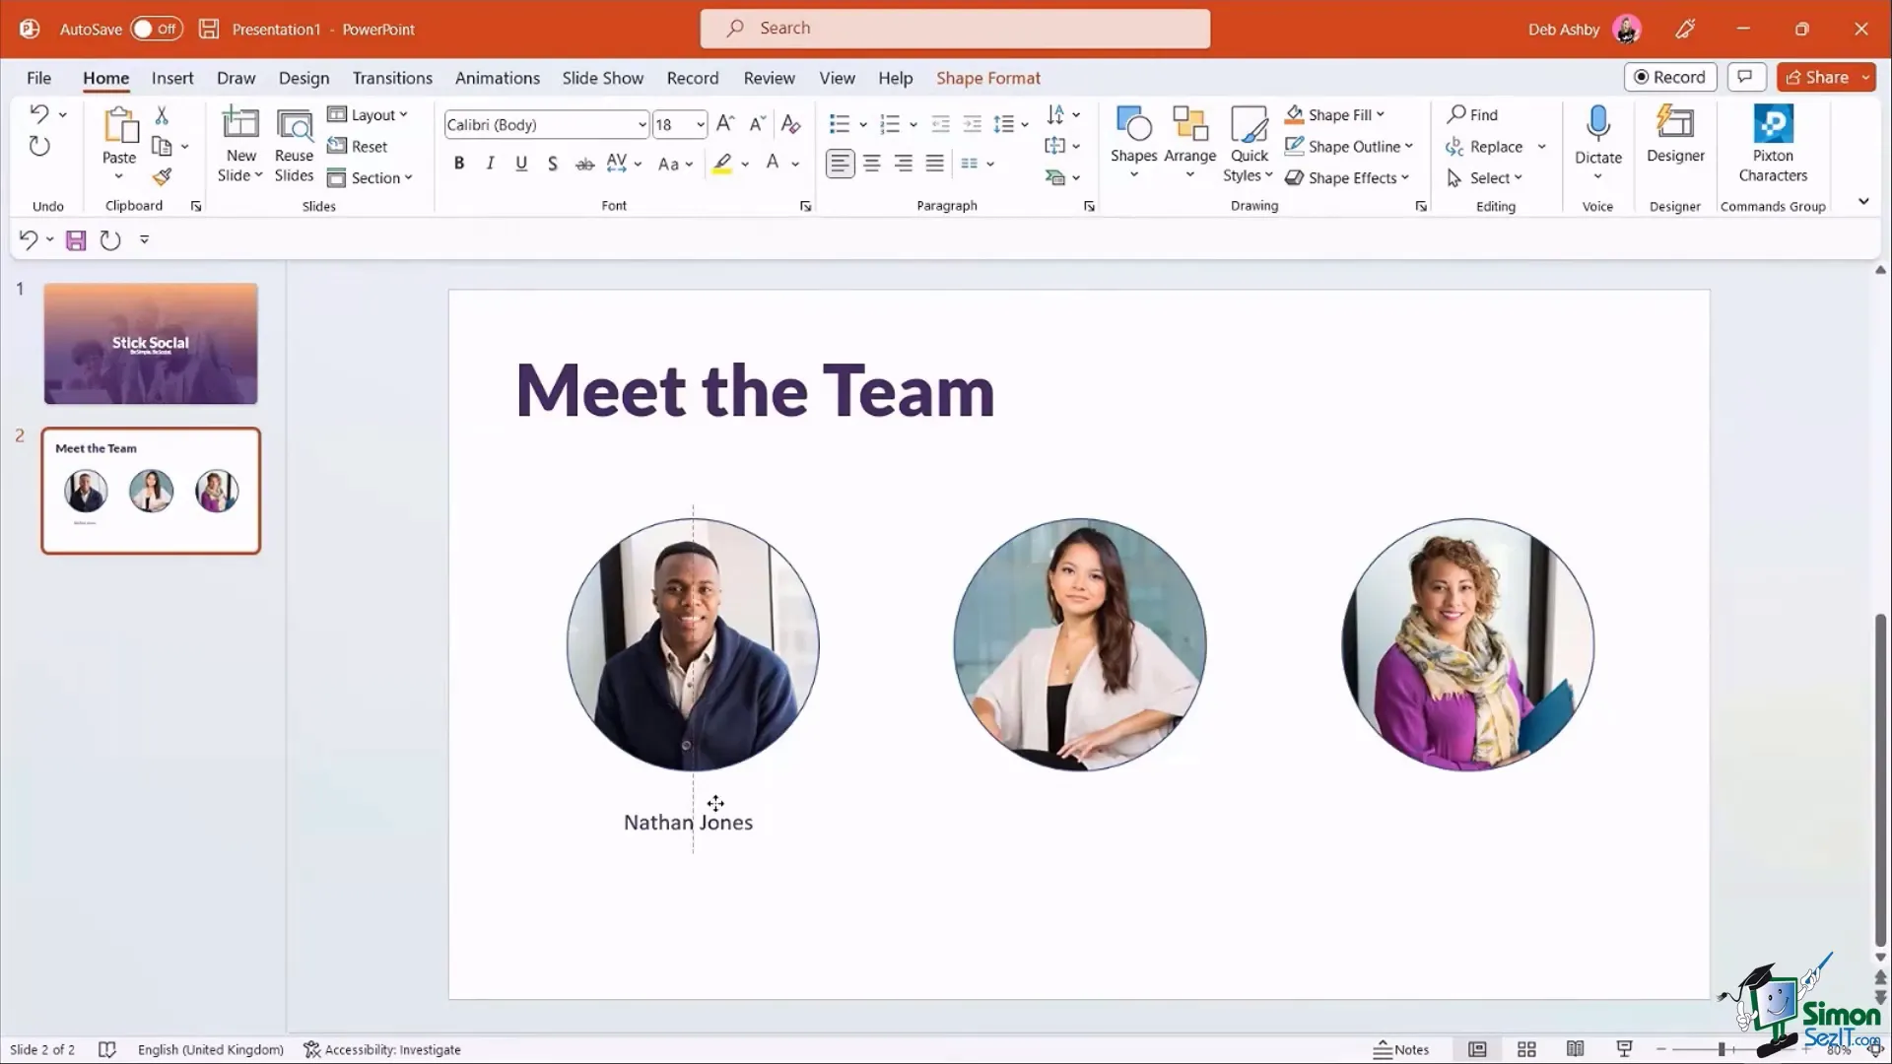Decrease font size with the smaller A icon
This screenshot has height=1064, width=1892.
pos(757,124)
